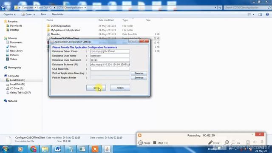The width and height of the screenshot is (272, 153).
Task: Click the zoom in magnifier in recorder
Action: (227, 143)
